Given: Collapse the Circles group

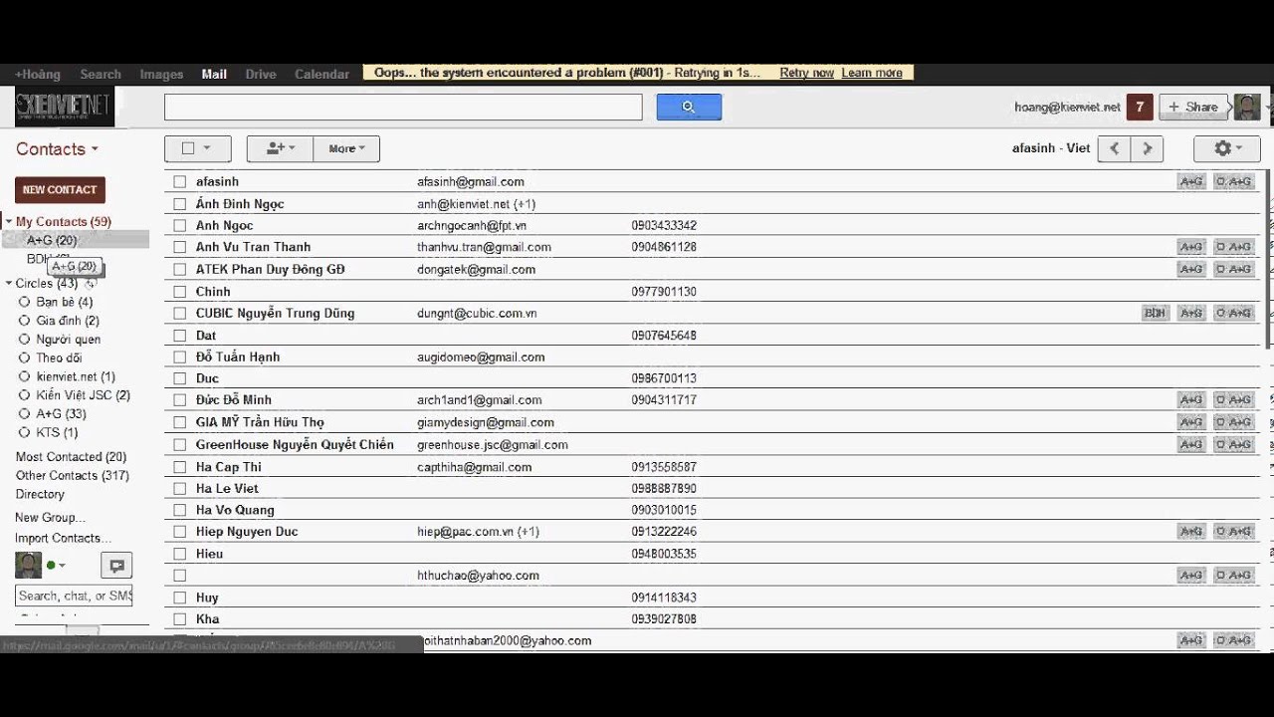Looking at the screenshot, I should point(9,284).
